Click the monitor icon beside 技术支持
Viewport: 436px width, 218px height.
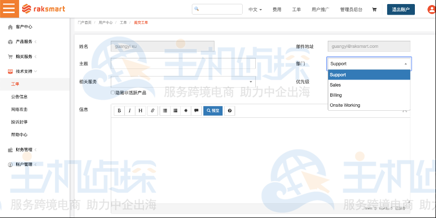(x=10, y=71)
